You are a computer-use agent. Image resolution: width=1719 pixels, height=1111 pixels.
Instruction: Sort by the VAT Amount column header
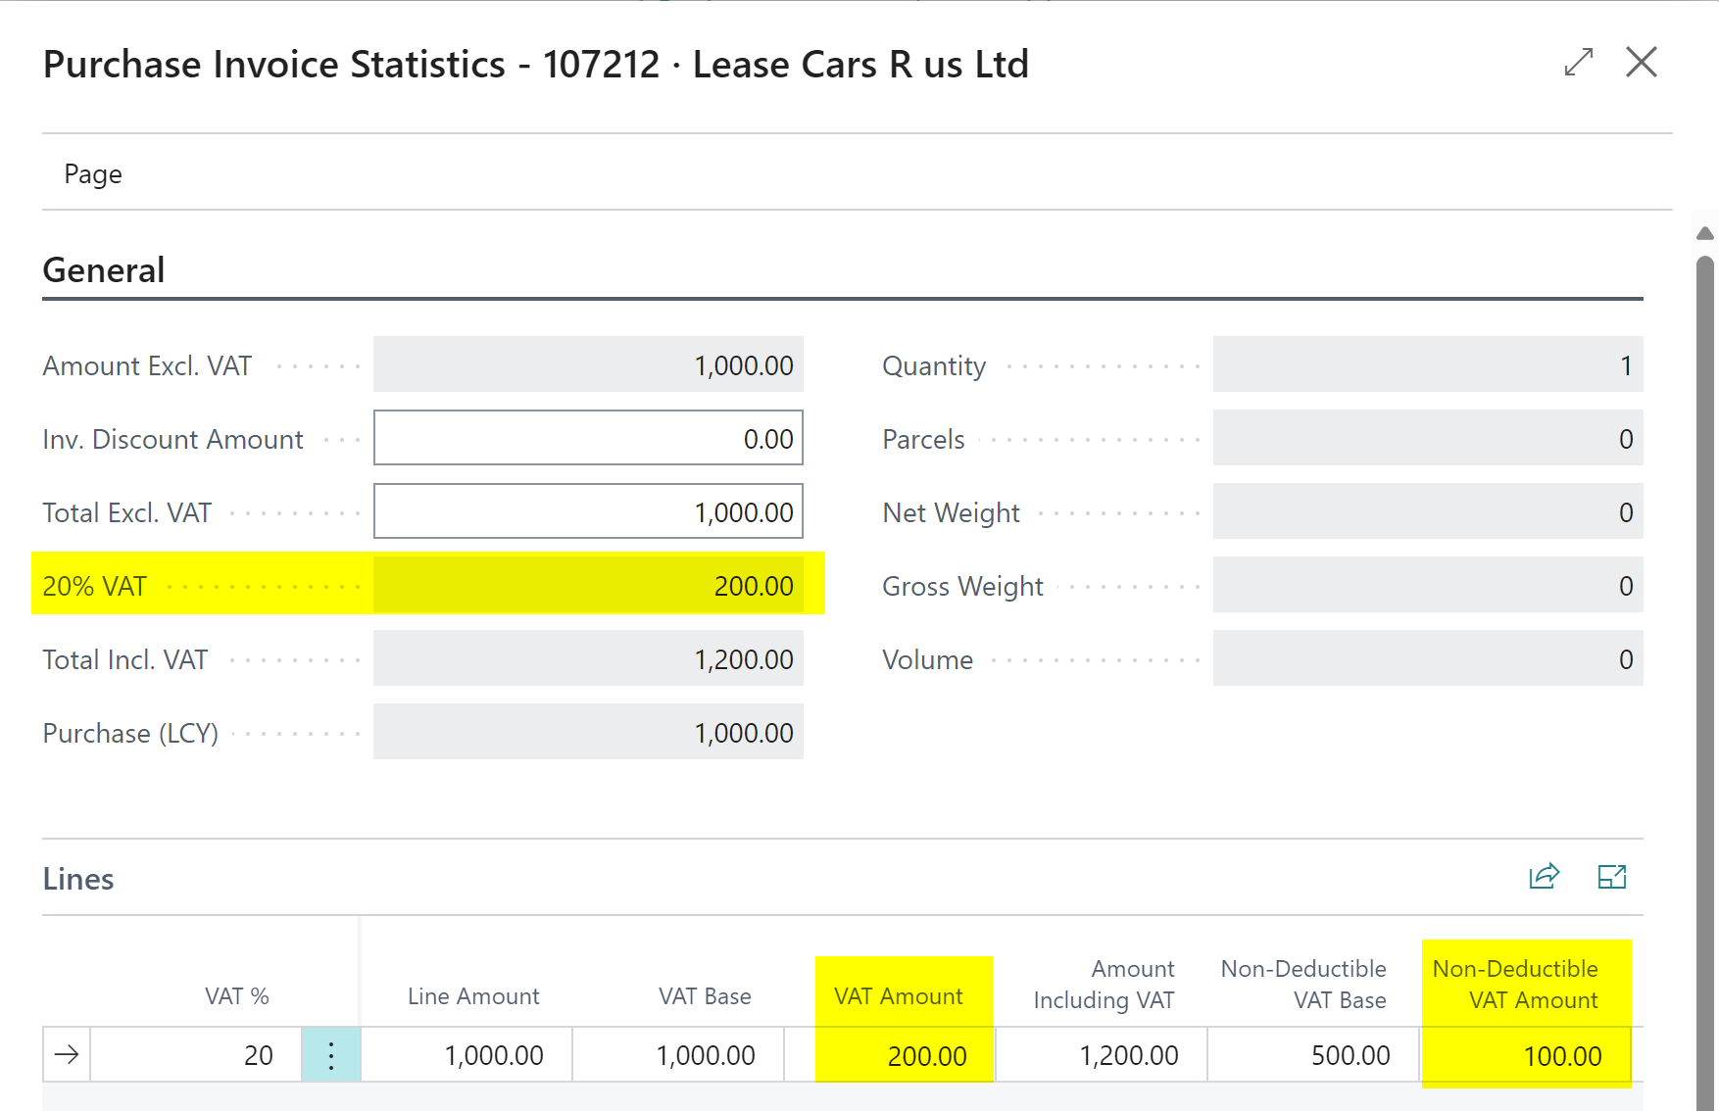point(898,996)
